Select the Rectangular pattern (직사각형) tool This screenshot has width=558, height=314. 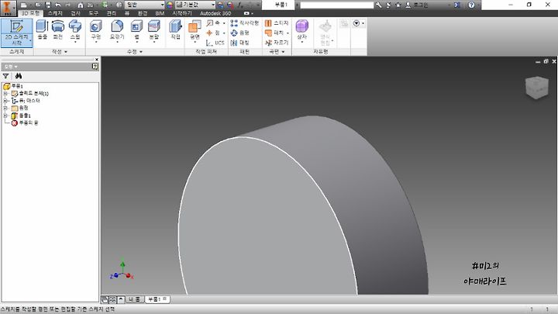click(244, 22)
